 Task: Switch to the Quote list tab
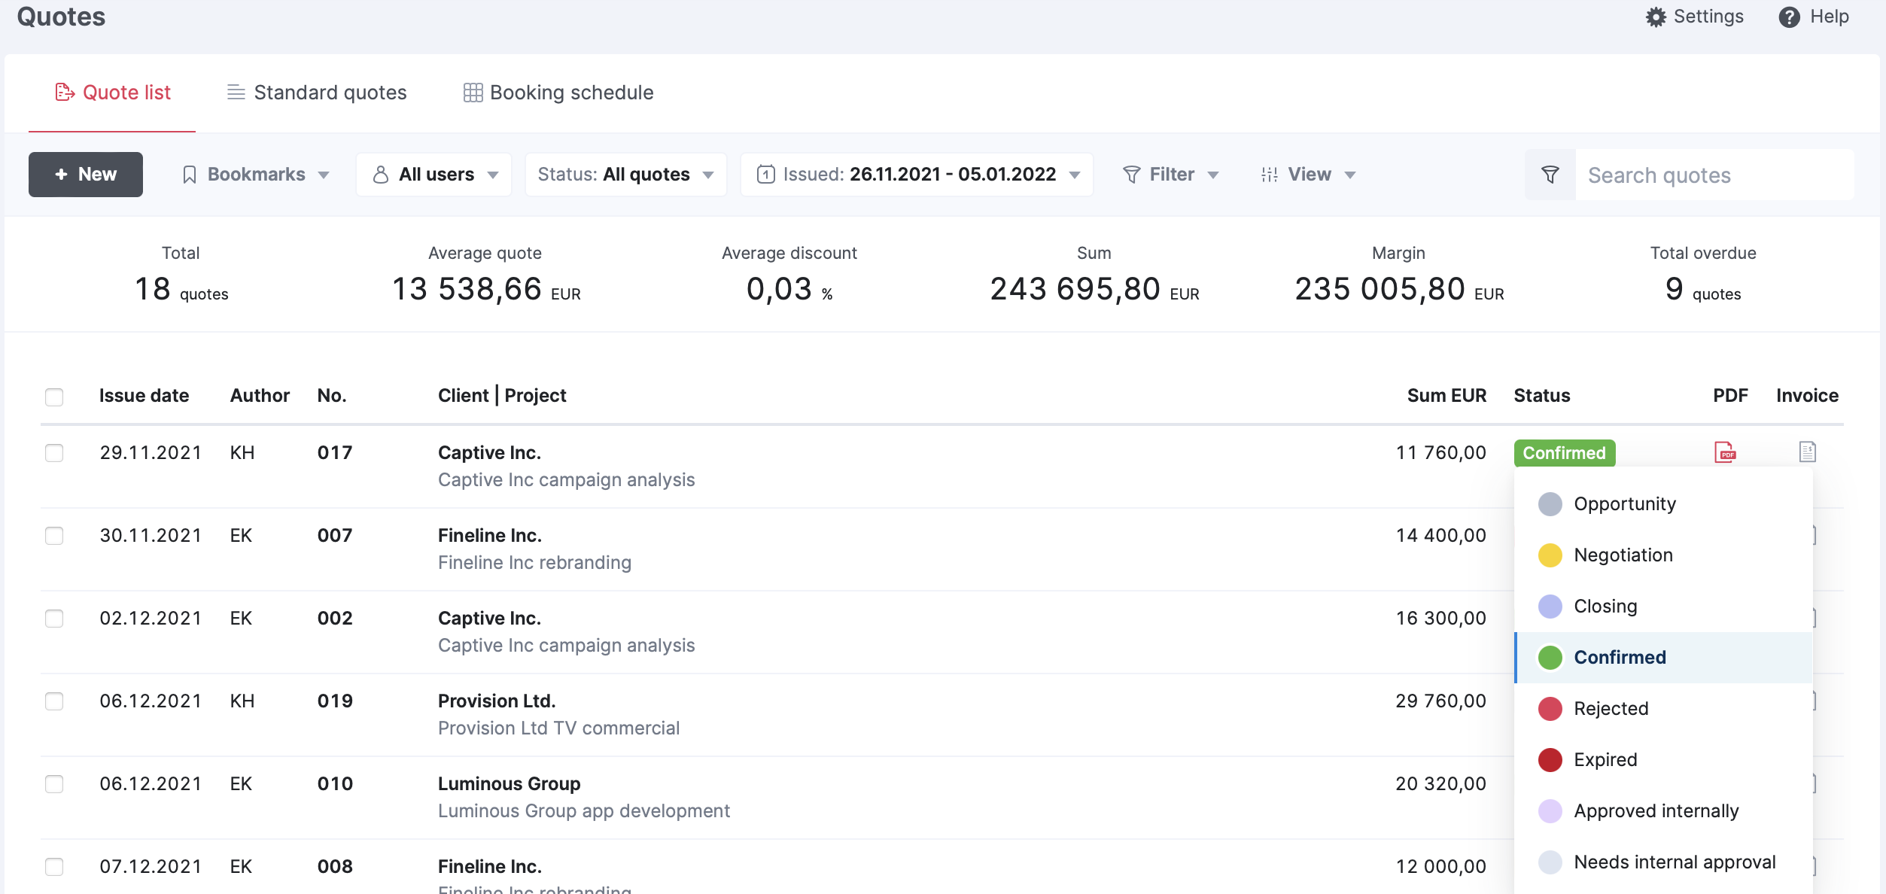point(112,93)
